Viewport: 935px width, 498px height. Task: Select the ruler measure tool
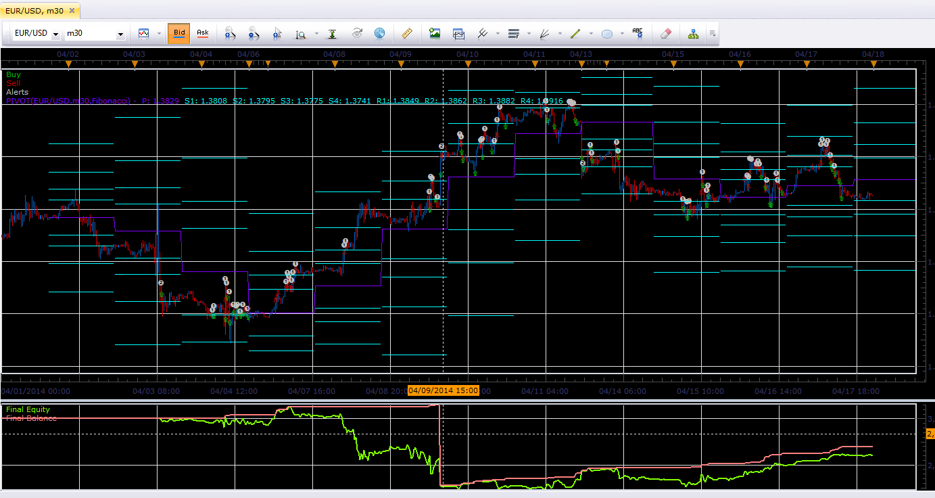406,33
